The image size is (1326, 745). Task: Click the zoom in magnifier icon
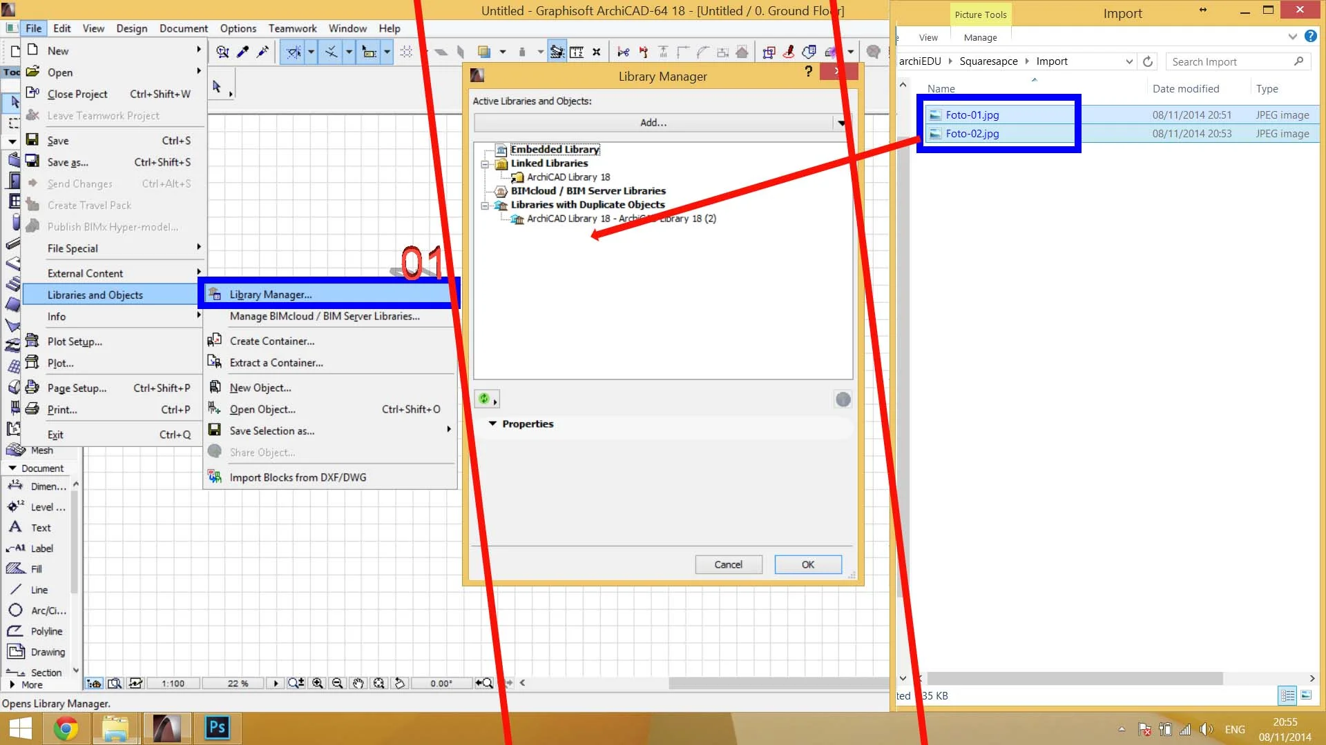pos(318,683)
